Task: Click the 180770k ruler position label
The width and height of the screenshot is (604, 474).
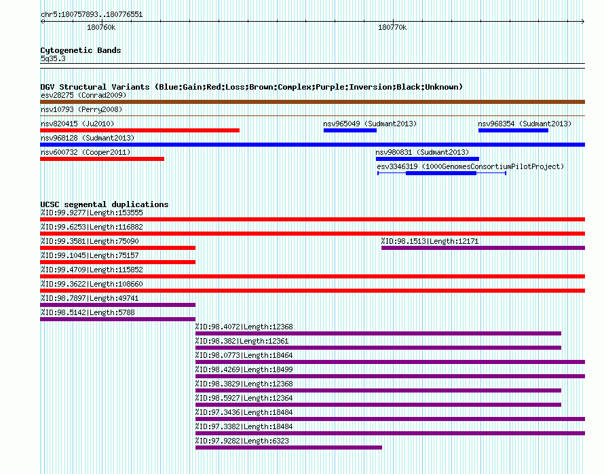Action: tap(392, 27)
